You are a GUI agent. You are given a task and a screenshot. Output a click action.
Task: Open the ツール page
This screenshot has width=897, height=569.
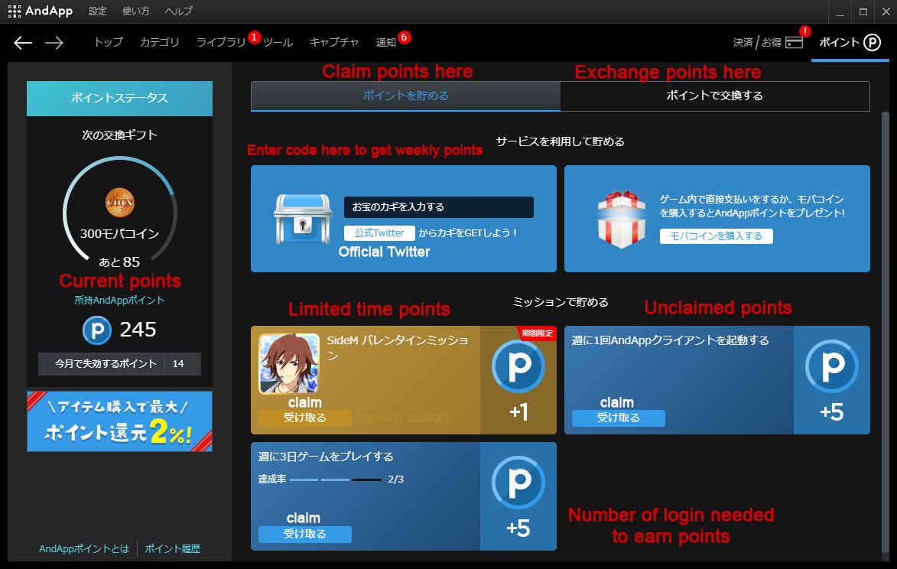[278, 42]
